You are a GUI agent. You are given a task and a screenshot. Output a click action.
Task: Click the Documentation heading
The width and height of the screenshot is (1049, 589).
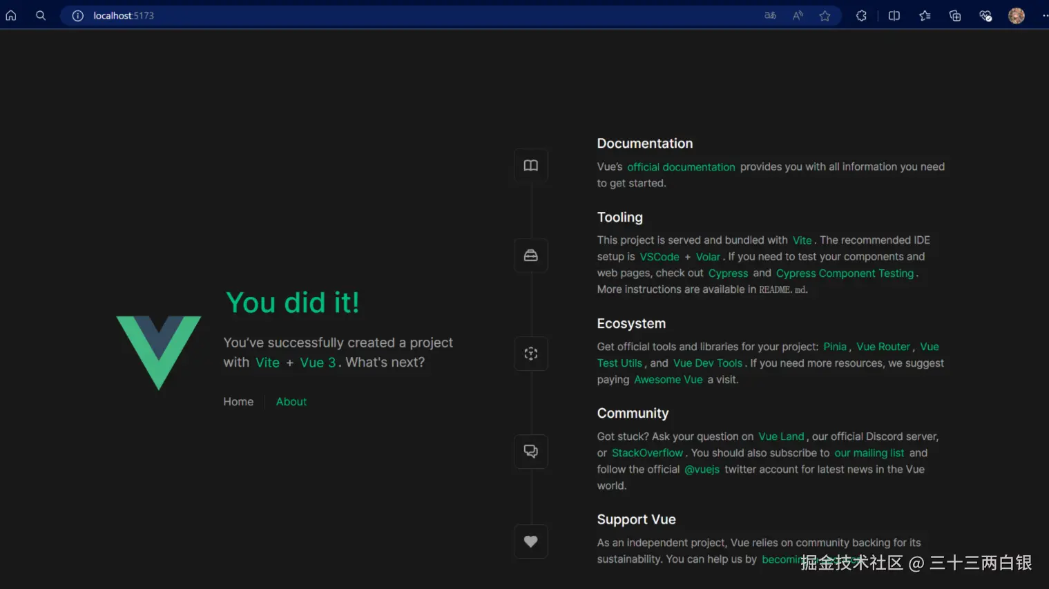pos(645,144)
